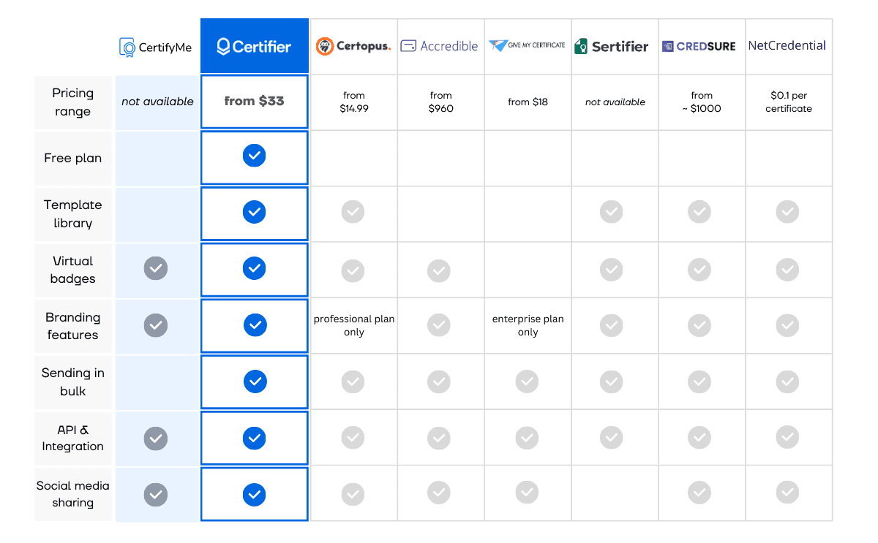878x543 pixels.
Task: Click CertifyMe's API & Integration checkmark
Action: [x=156, y=438]
